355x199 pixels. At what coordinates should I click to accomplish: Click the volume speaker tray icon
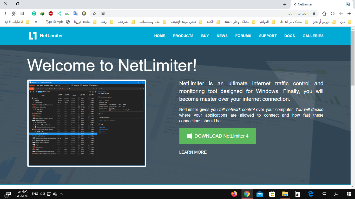[43, 194]
